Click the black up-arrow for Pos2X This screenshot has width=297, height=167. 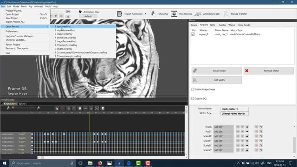(247, 127)
